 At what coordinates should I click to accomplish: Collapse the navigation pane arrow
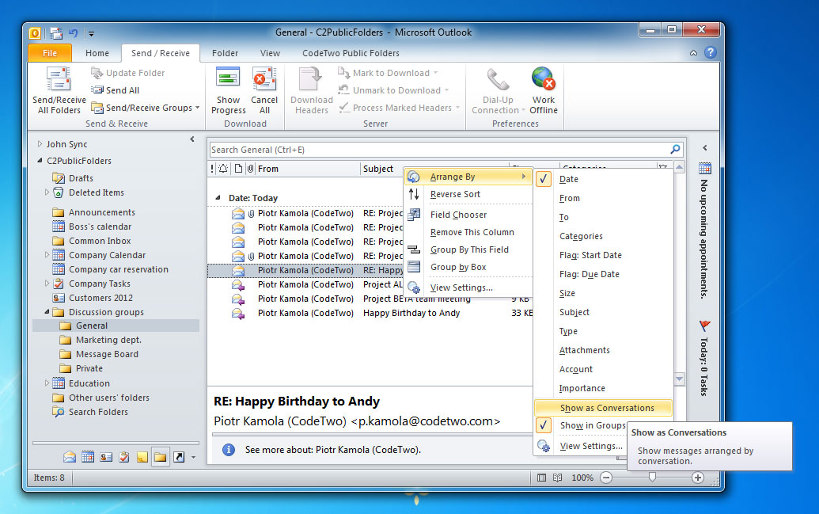coord(192,139)
